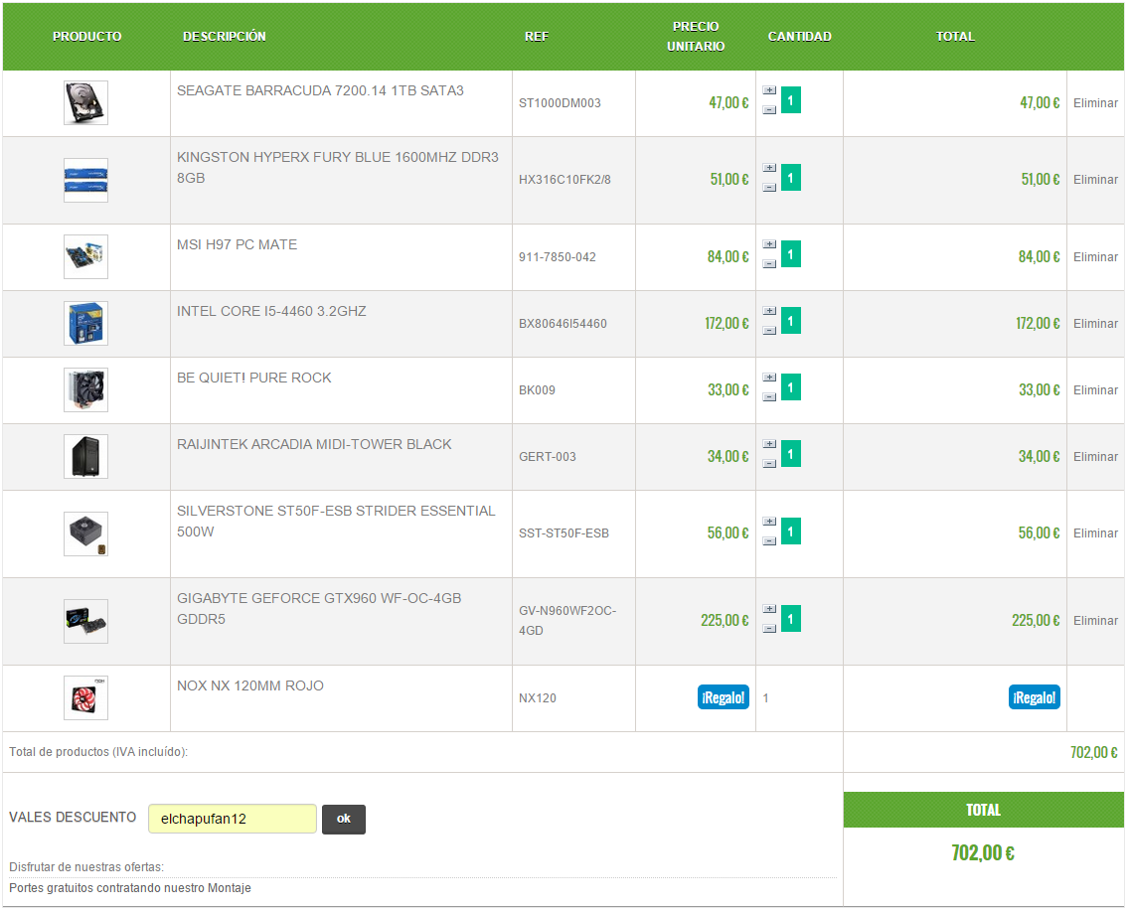Open the Intel Core i5 box thumbnail

(x=85, y=324)
